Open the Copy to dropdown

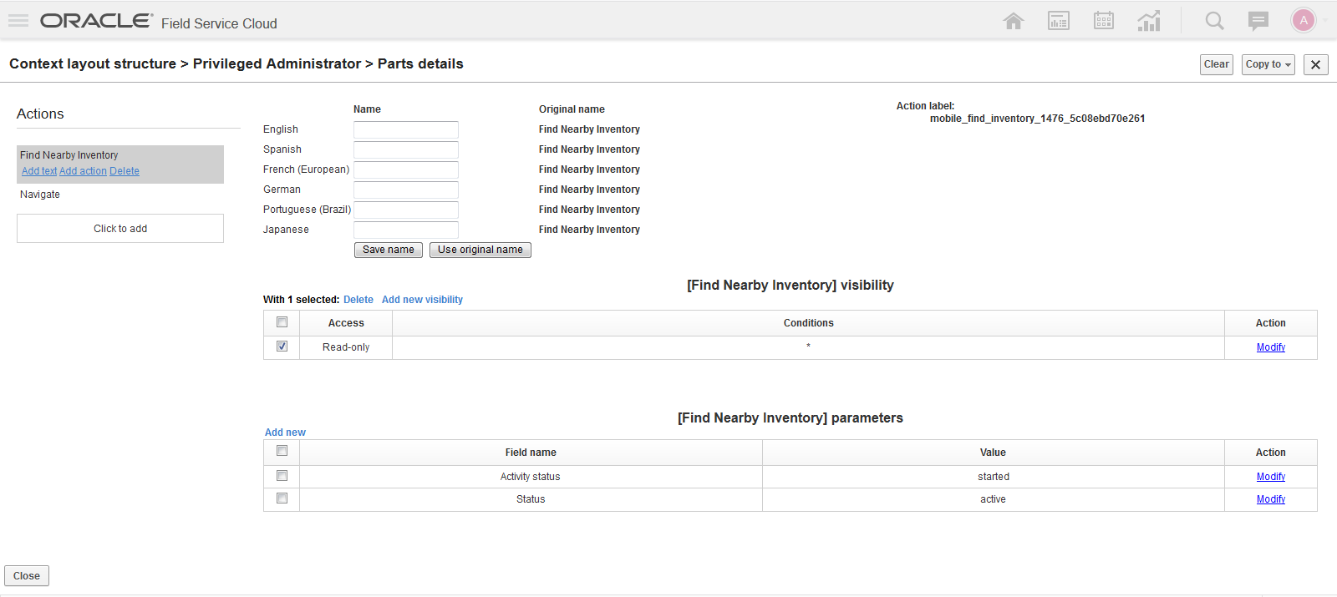(x=1268, y=64)
